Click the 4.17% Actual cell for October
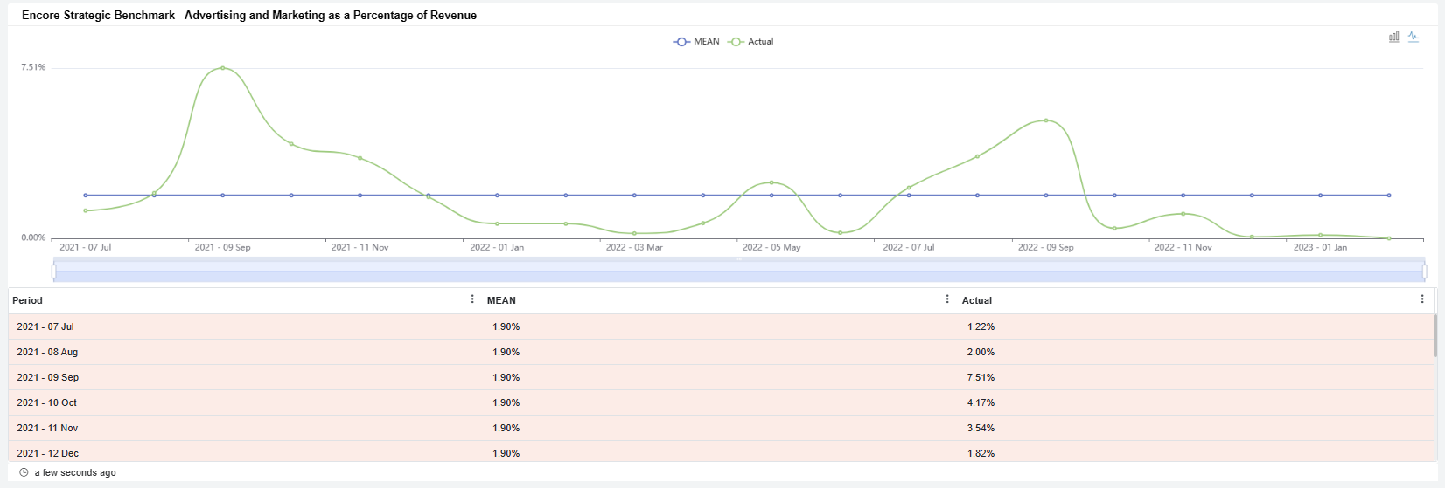Screen dimensions: 1445x488 coord(981,402)
